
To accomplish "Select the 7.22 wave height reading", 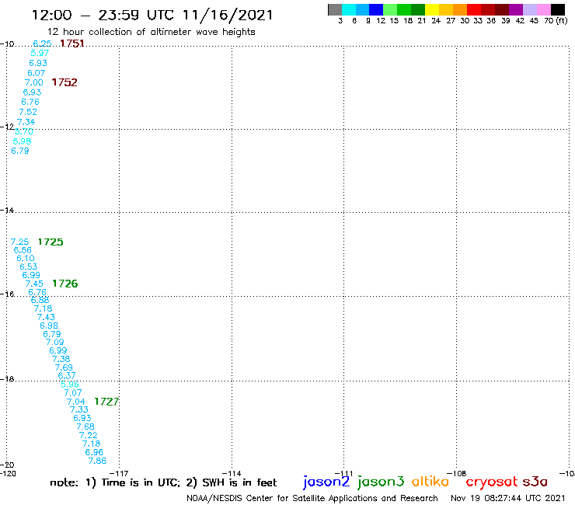I will coord(89,435).
